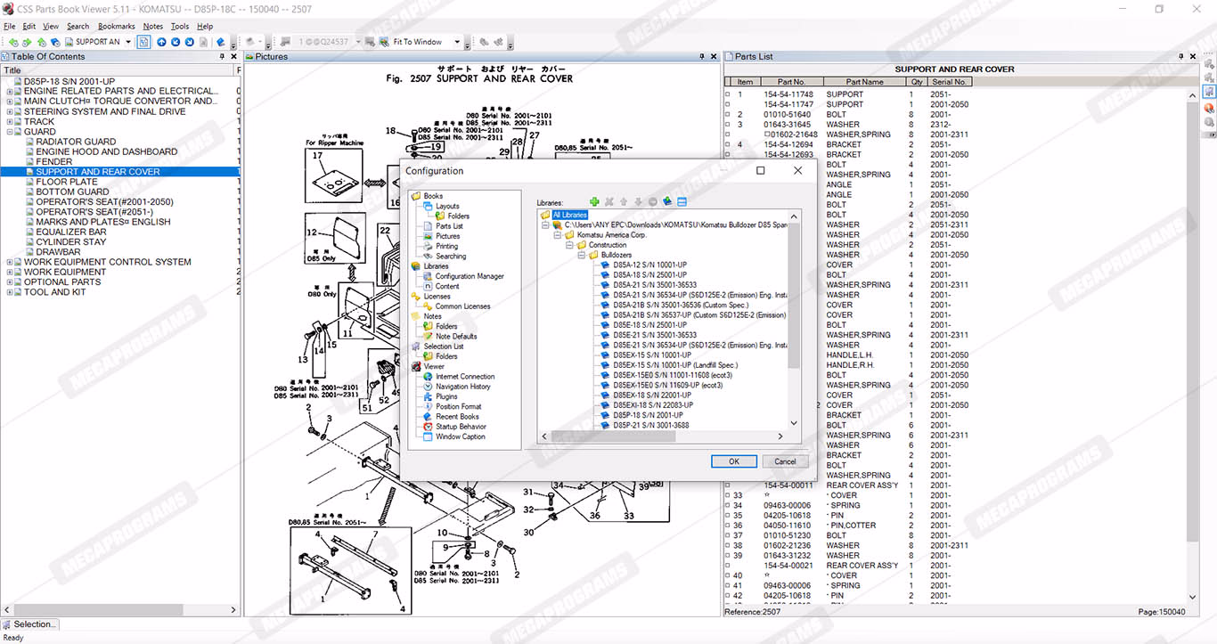Click the blue up-arrow navigation toolbar icon

pyautogui.click(x=161, y=42)
